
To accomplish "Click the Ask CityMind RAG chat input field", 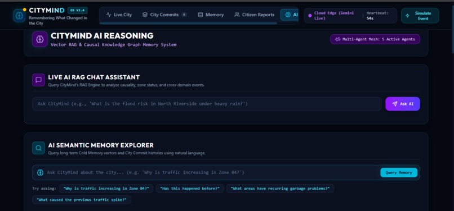I will [207, 104].
